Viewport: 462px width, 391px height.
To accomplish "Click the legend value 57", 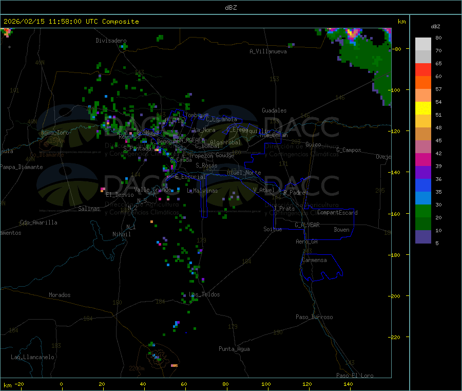I will pyautogui.click(x=438, y=89).
